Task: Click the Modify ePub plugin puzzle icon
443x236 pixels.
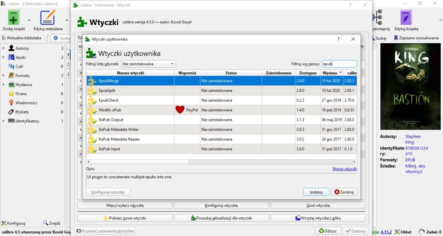Action: click(92, 110)
